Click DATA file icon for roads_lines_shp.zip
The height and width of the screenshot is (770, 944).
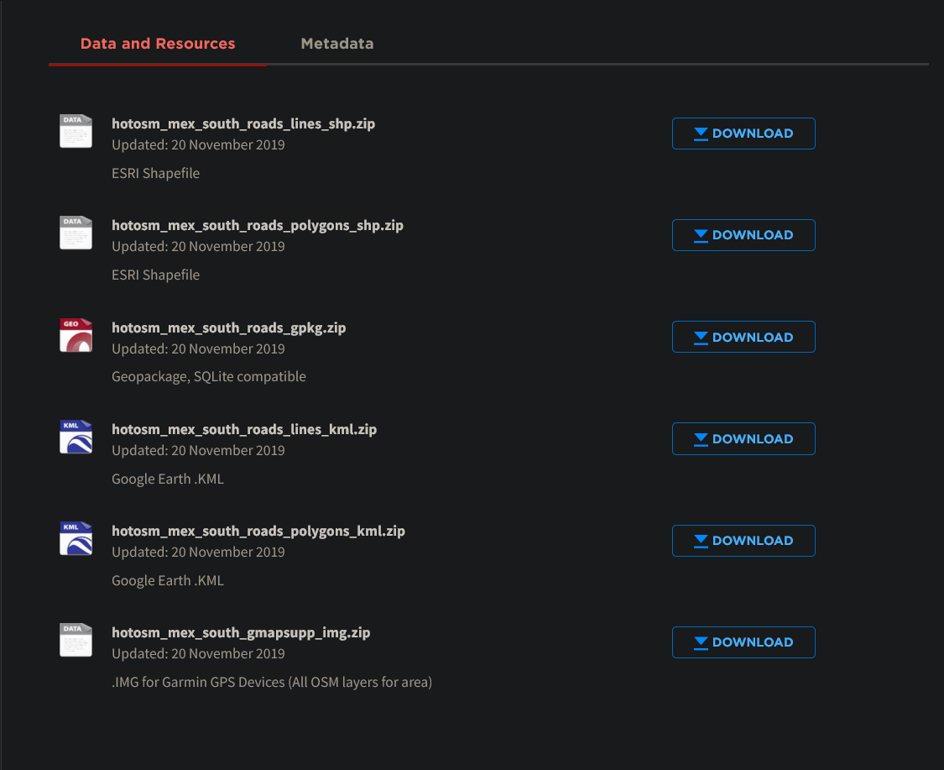76,131
